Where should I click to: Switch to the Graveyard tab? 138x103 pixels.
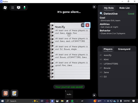tap(124, 49)
